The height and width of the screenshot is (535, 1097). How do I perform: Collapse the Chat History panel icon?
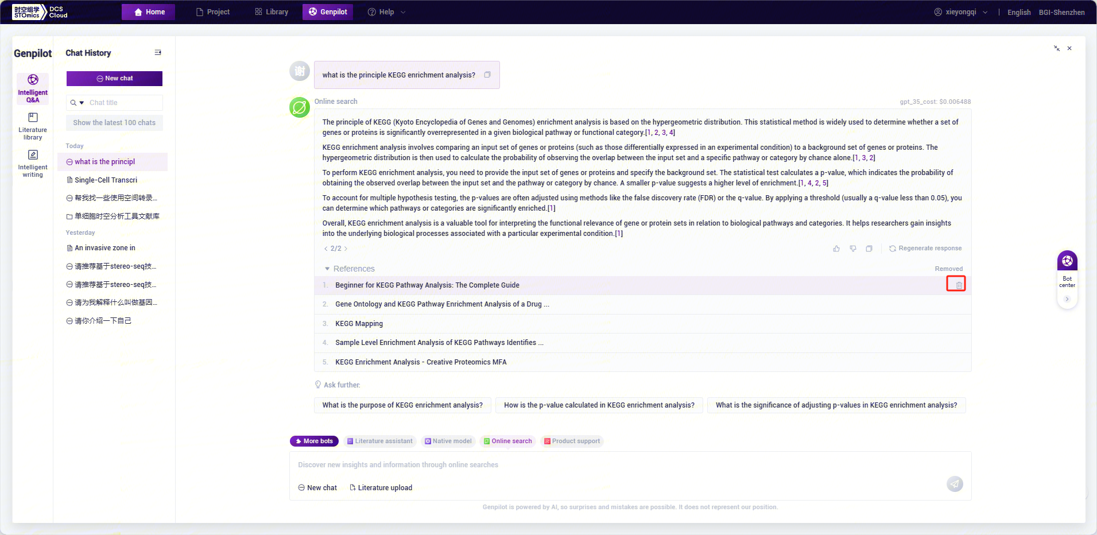coord(158,53)
